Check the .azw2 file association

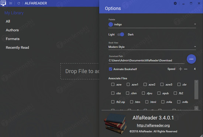tap(145, 84)
